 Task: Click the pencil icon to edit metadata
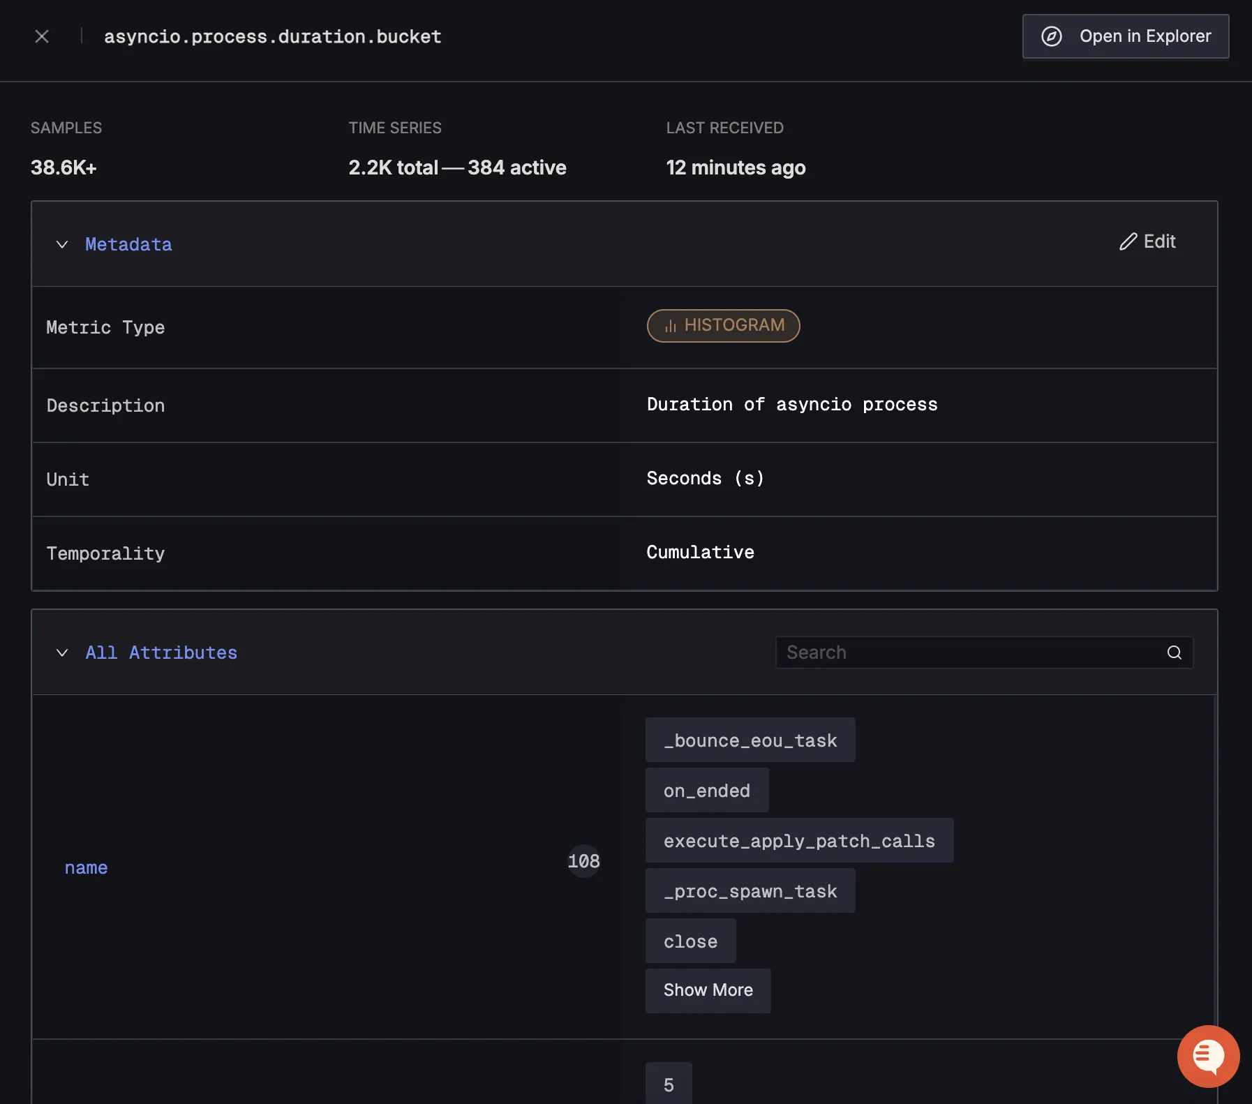tap(1128, 241)
